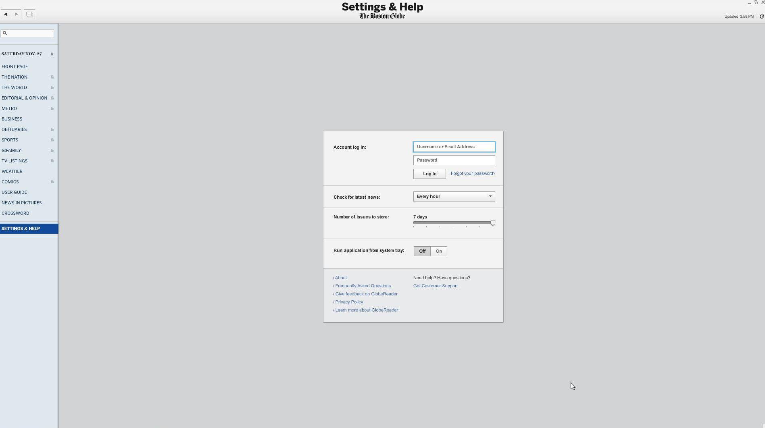Viewport: 765px width, 428px height.
Task: Open The World section
Action: [x=14, y=87]
